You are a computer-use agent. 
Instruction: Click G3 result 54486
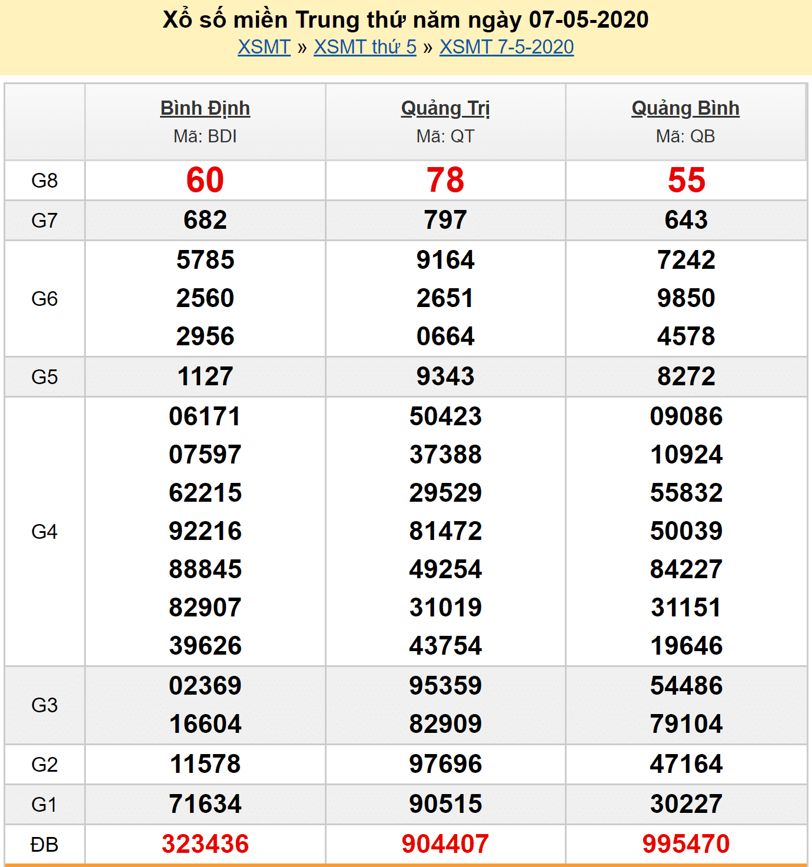coord(686,686)
